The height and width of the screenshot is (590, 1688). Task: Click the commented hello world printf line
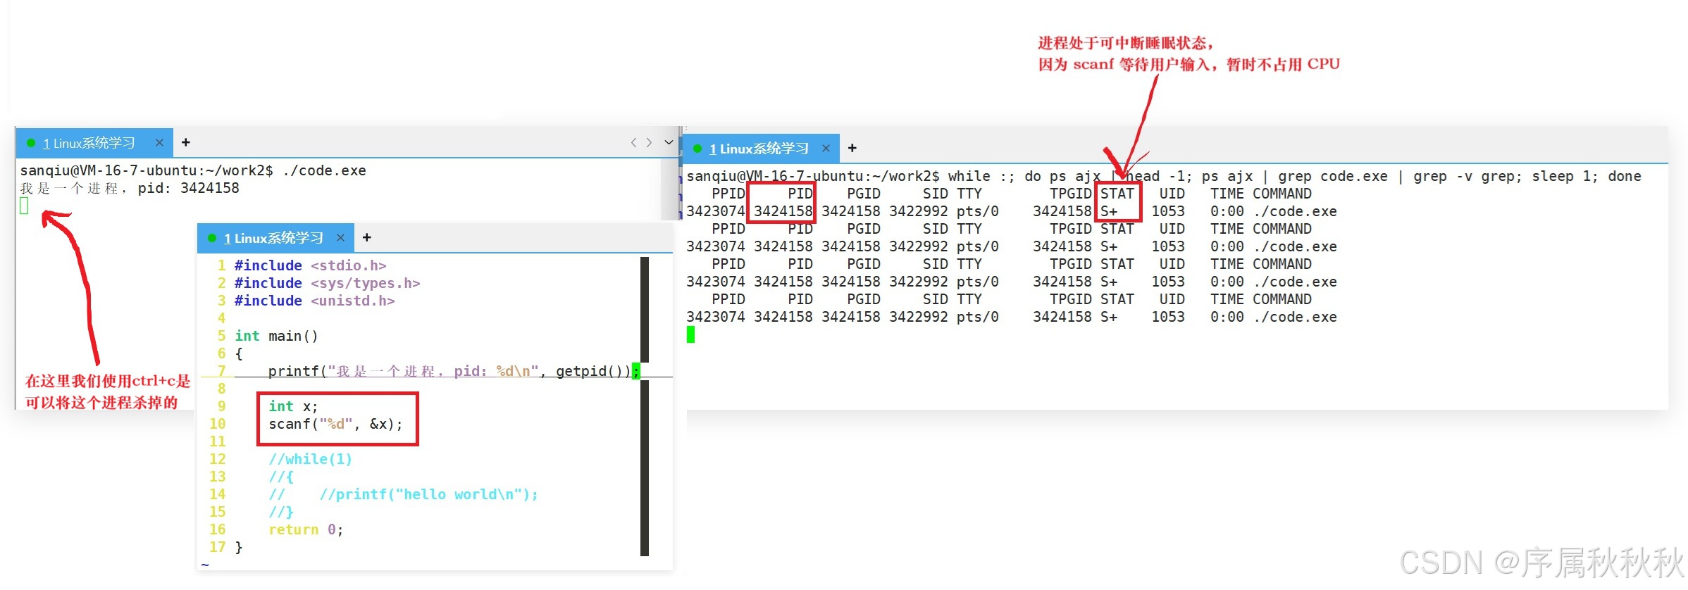tap(403, 494)
